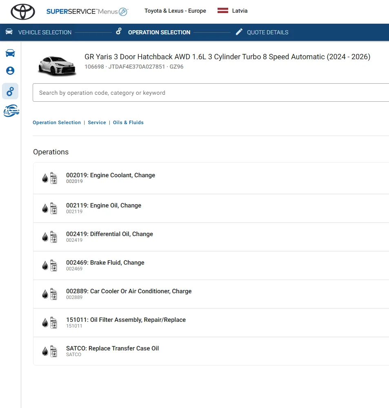Select the operations gears sidebar icon
Screen dimensions: 389x408
coord(10,91)
